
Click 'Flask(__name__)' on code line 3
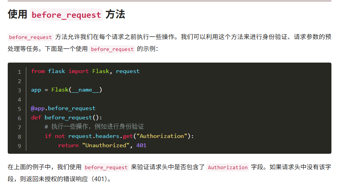76,90
